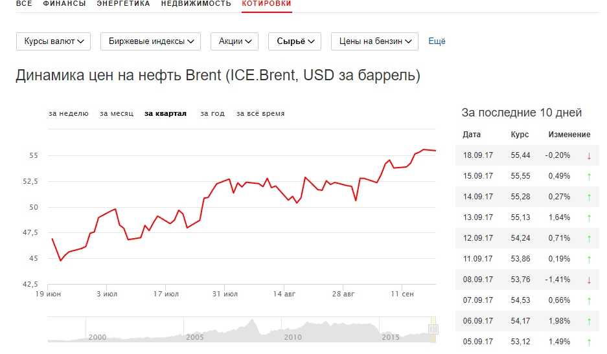Show chart 'за всё время'

click(x=260, y=113)
